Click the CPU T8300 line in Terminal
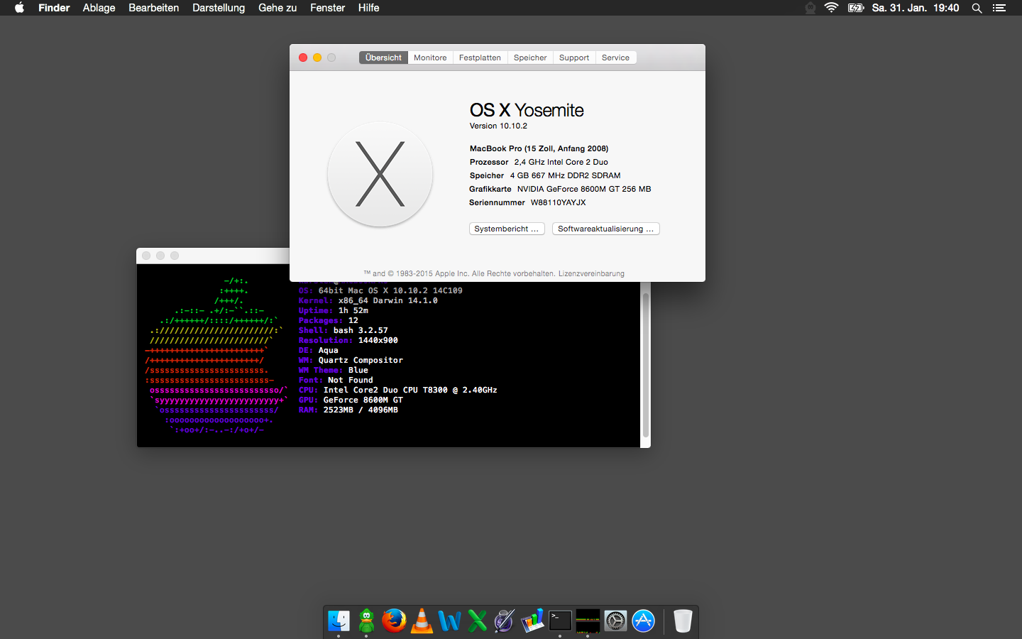The width and height of the screenshot is (1022, 639). 397,390
